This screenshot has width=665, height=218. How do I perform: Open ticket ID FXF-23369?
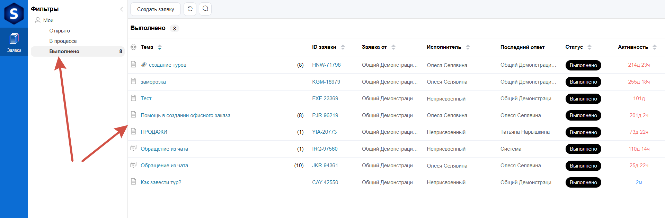pos(325,98)
